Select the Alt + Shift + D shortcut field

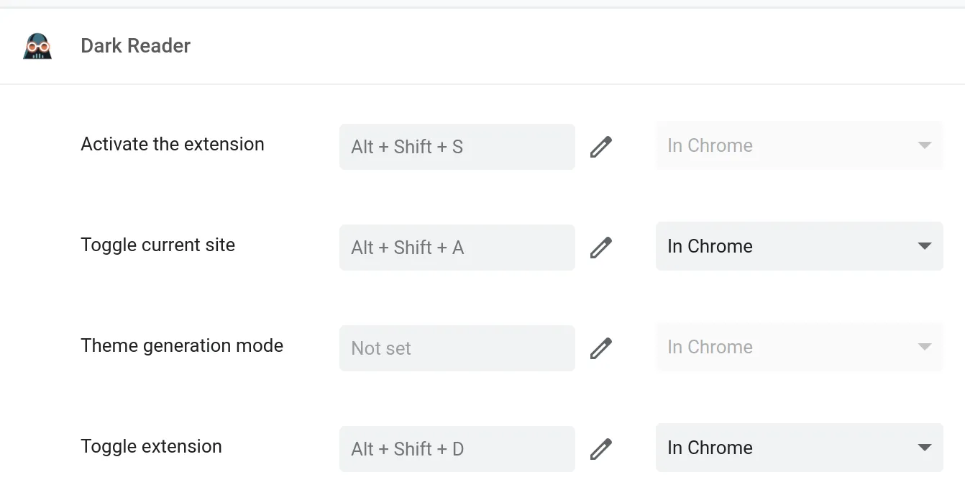click(x=457, y=449)
